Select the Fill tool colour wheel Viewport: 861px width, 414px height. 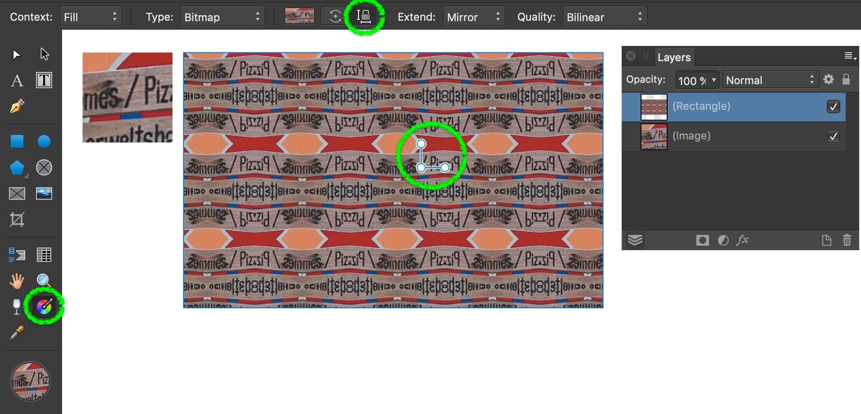[44, 307]
